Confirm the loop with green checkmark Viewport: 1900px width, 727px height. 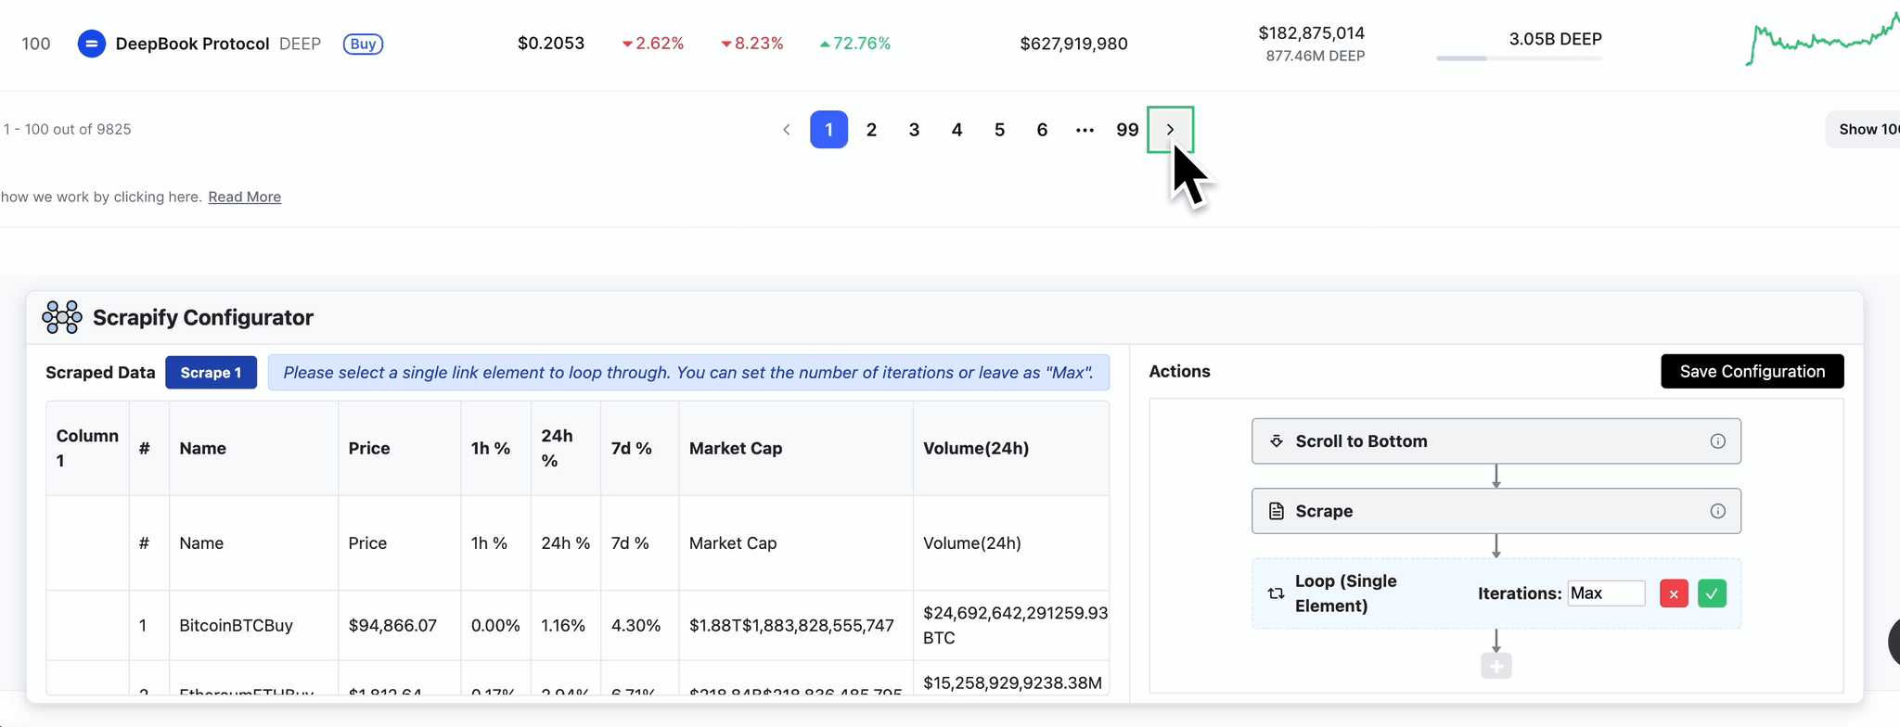pos(1712,593)
